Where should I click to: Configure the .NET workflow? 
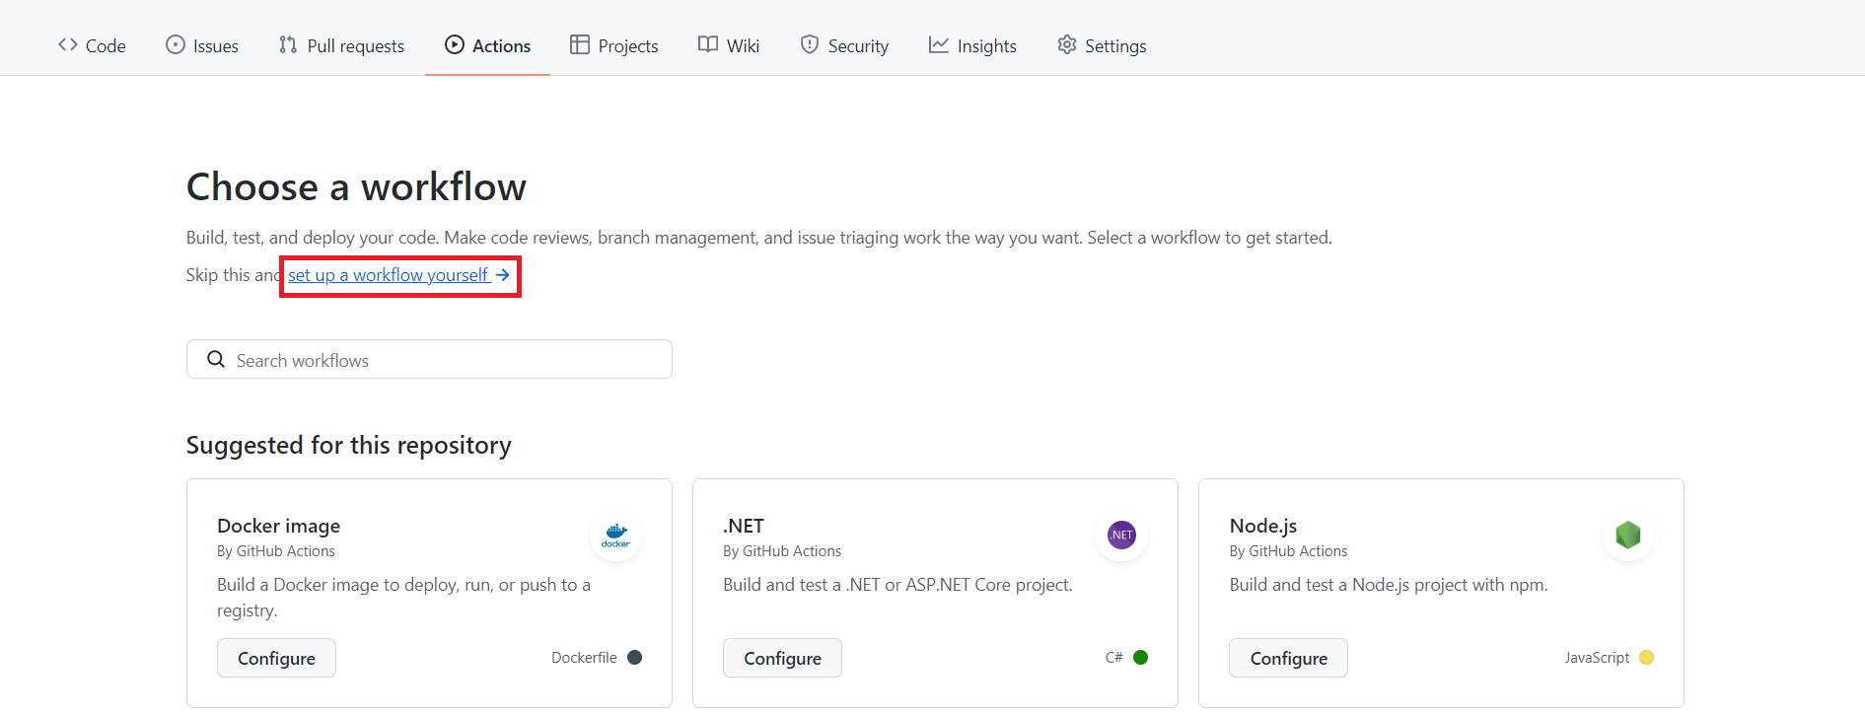coord(782,658)
